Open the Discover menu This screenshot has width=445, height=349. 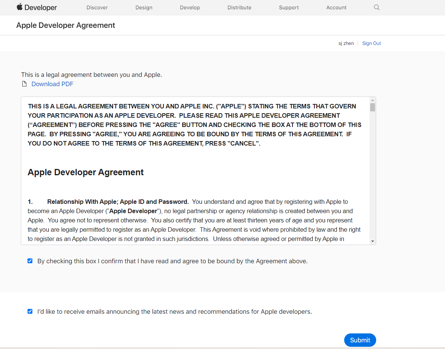click(97, 8)
